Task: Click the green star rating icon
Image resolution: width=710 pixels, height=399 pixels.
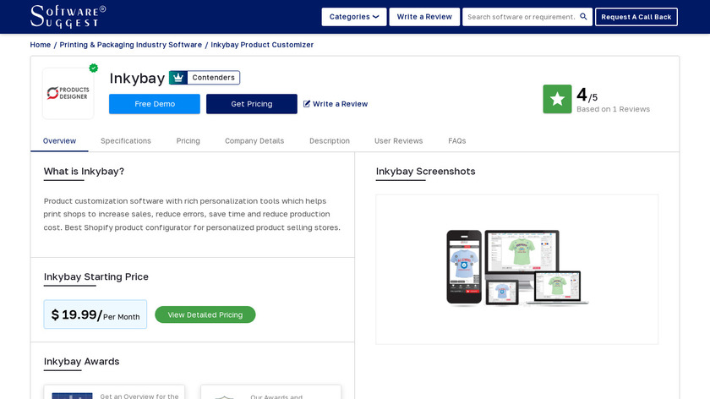Action: tap(557, 99)
